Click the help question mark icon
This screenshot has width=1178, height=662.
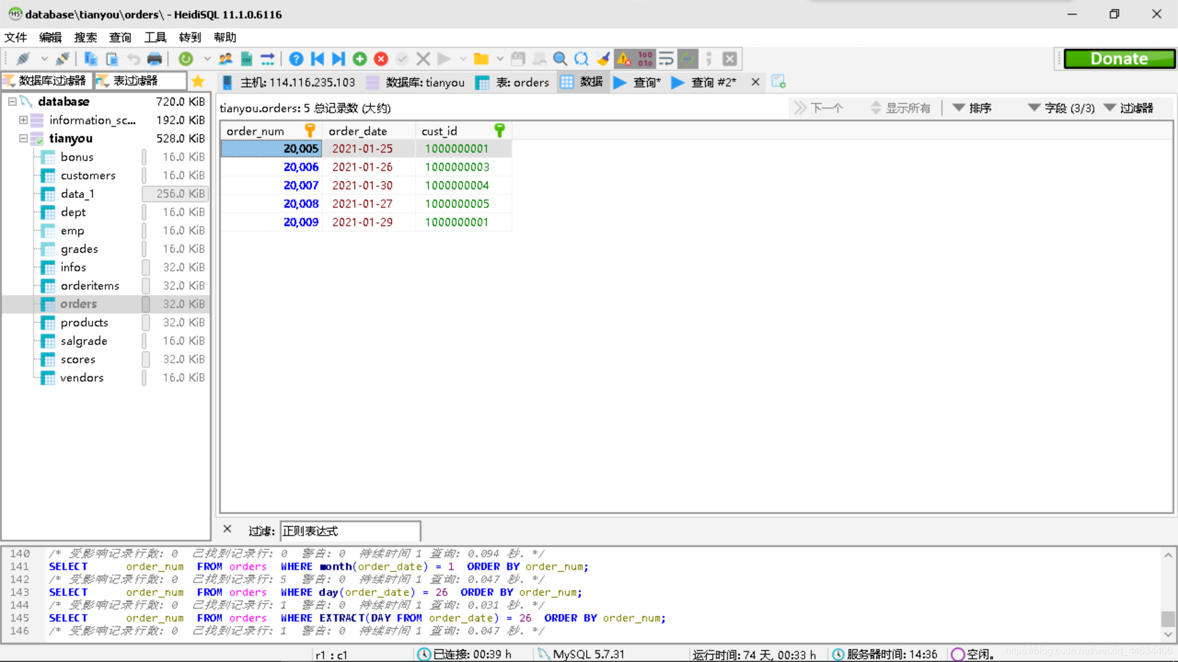tap(296, 59)
